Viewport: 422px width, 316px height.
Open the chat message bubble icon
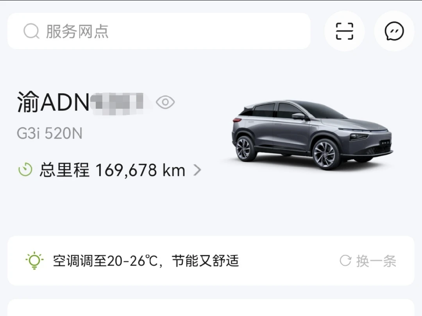(x=394, y=31)
